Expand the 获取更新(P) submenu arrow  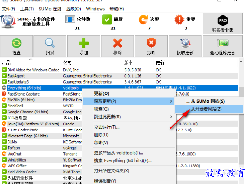171,101
